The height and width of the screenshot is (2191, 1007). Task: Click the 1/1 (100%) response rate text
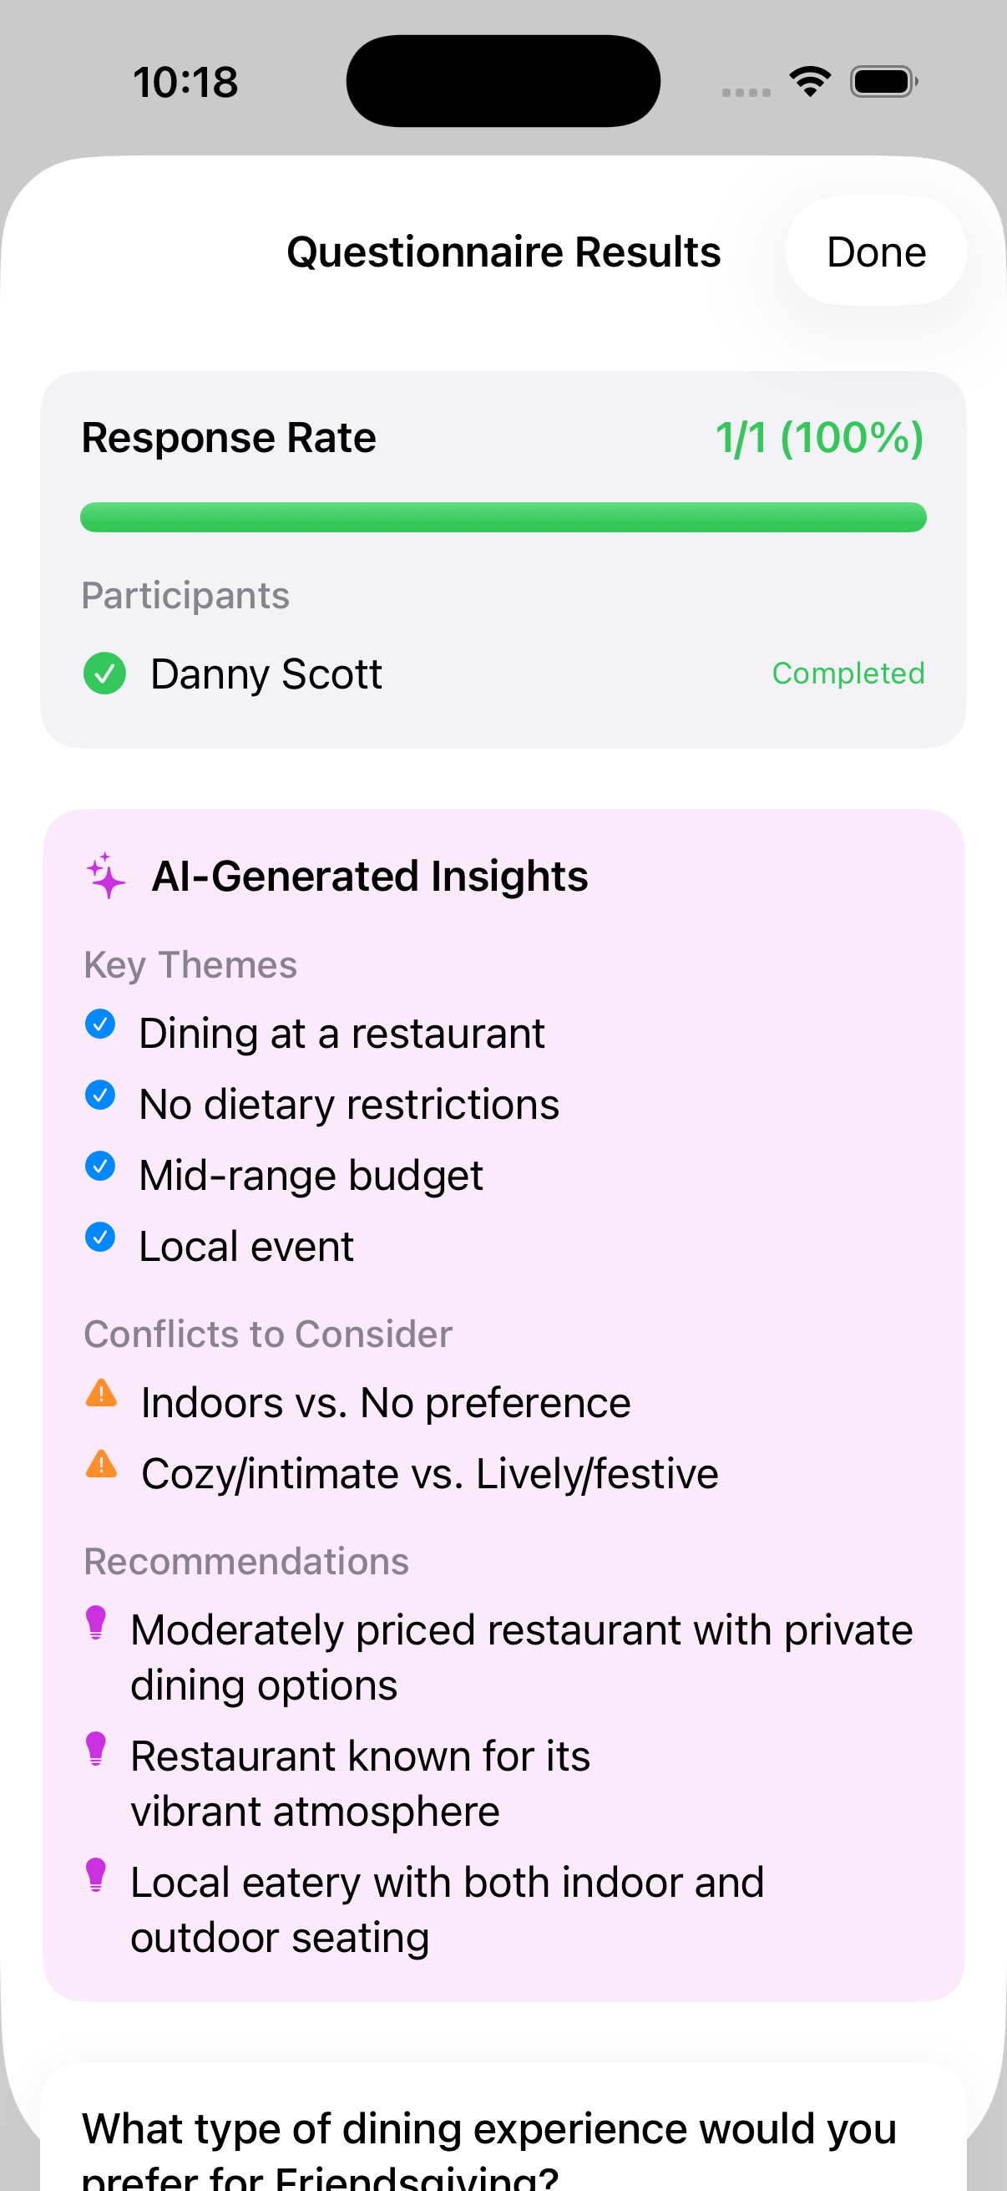point(819,438)
